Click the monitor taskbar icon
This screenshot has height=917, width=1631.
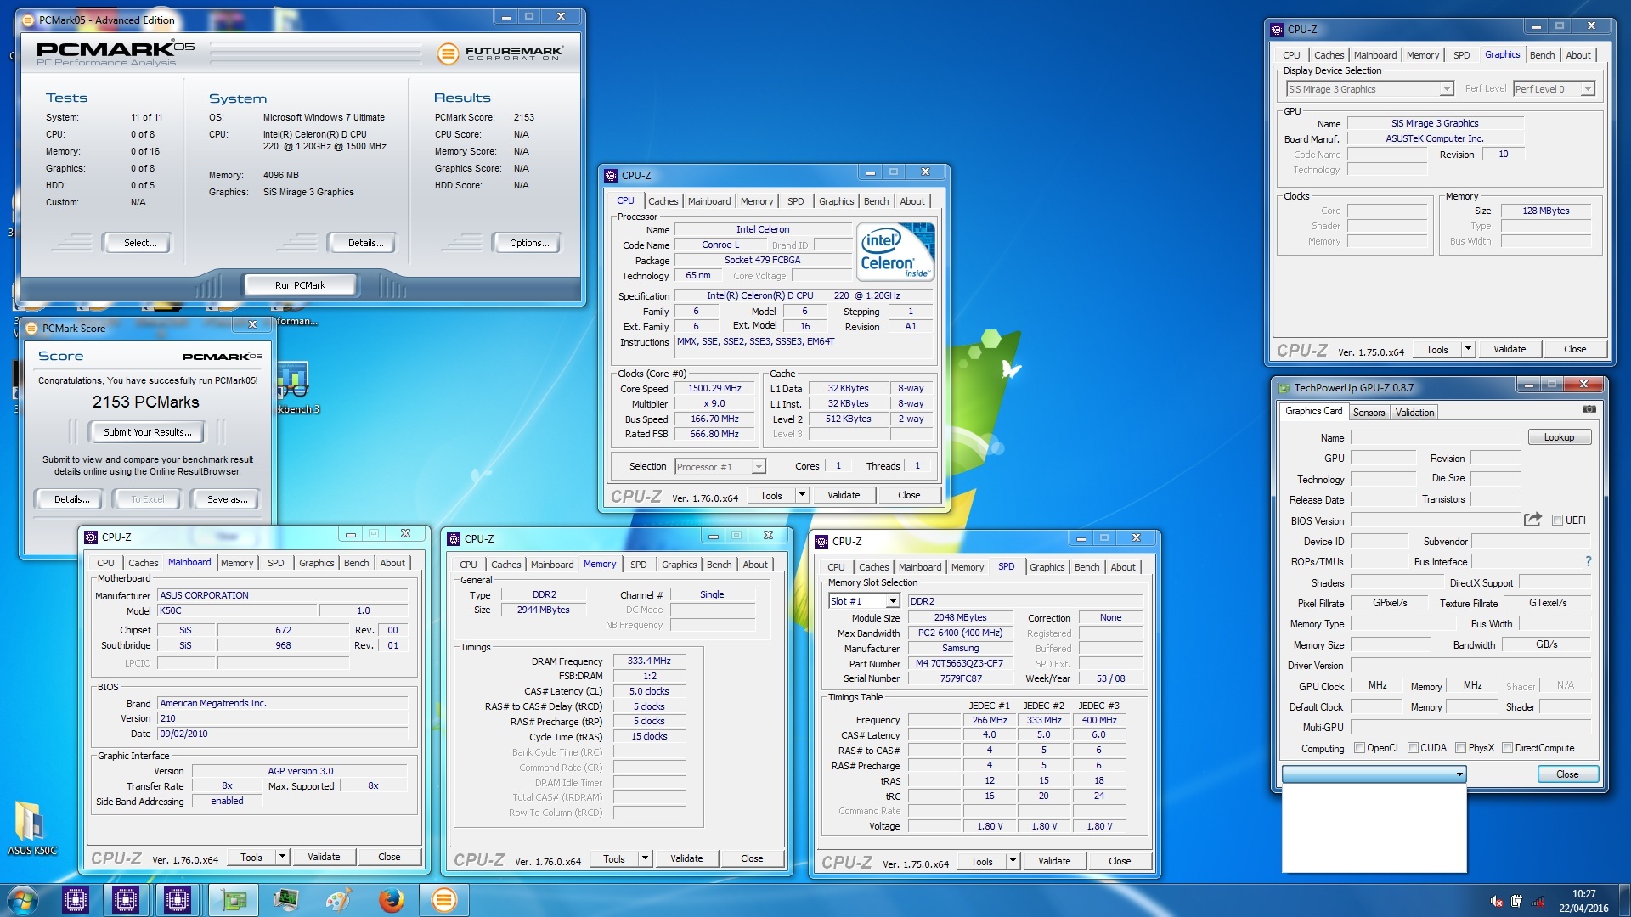(x=286, y=900)
